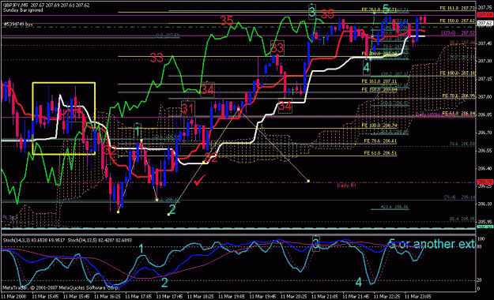This screenshot has height=300, width=494.
Task: Select the 'FE 150.0 207.62' expansion label
Action: pyautogui.click(x=458, y=21)
